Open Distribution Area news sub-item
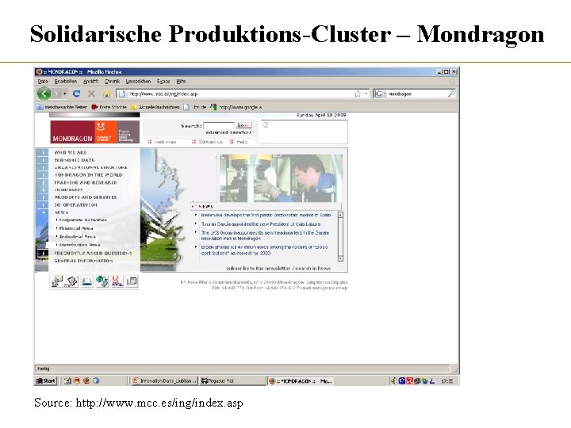 79,245
